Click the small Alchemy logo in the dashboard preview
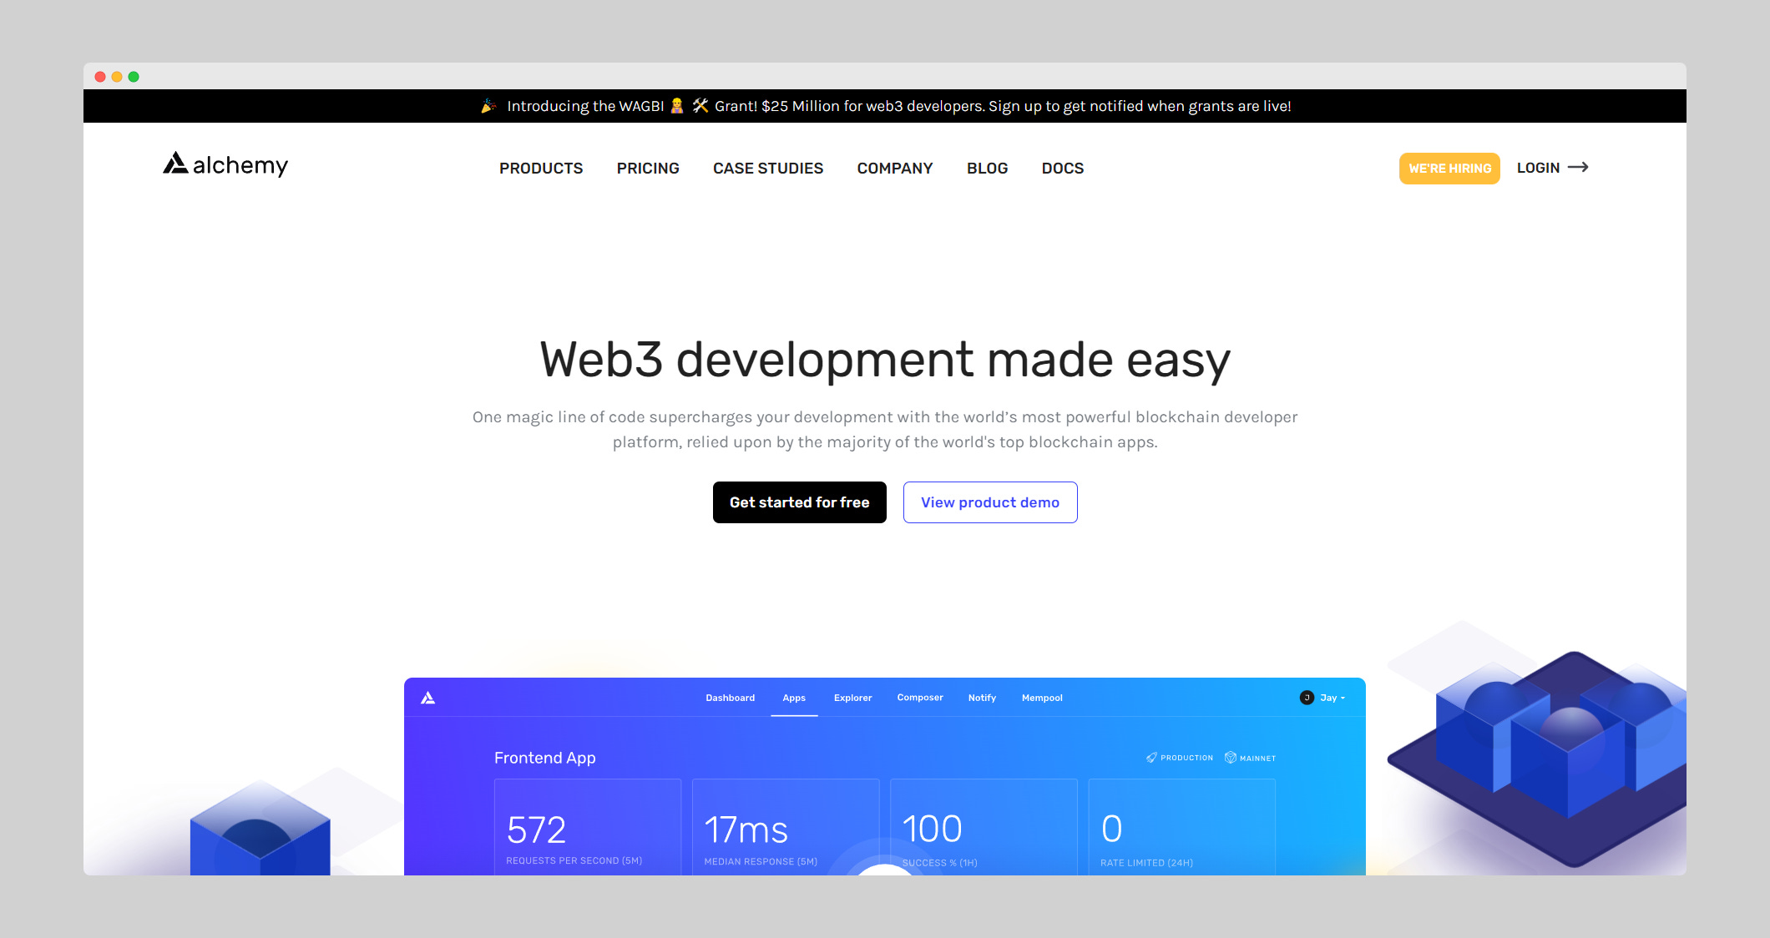The image size is (1770, 938). (428, 698)
